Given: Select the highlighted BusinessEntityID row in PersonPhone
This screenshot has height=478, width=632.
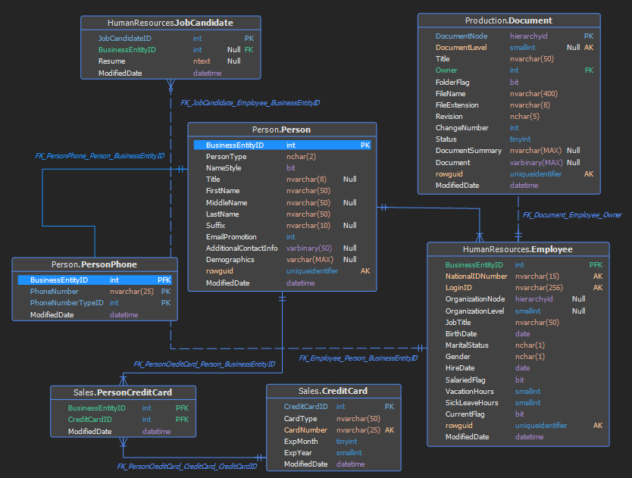Looking at the screenshot, I should [95, 280].
